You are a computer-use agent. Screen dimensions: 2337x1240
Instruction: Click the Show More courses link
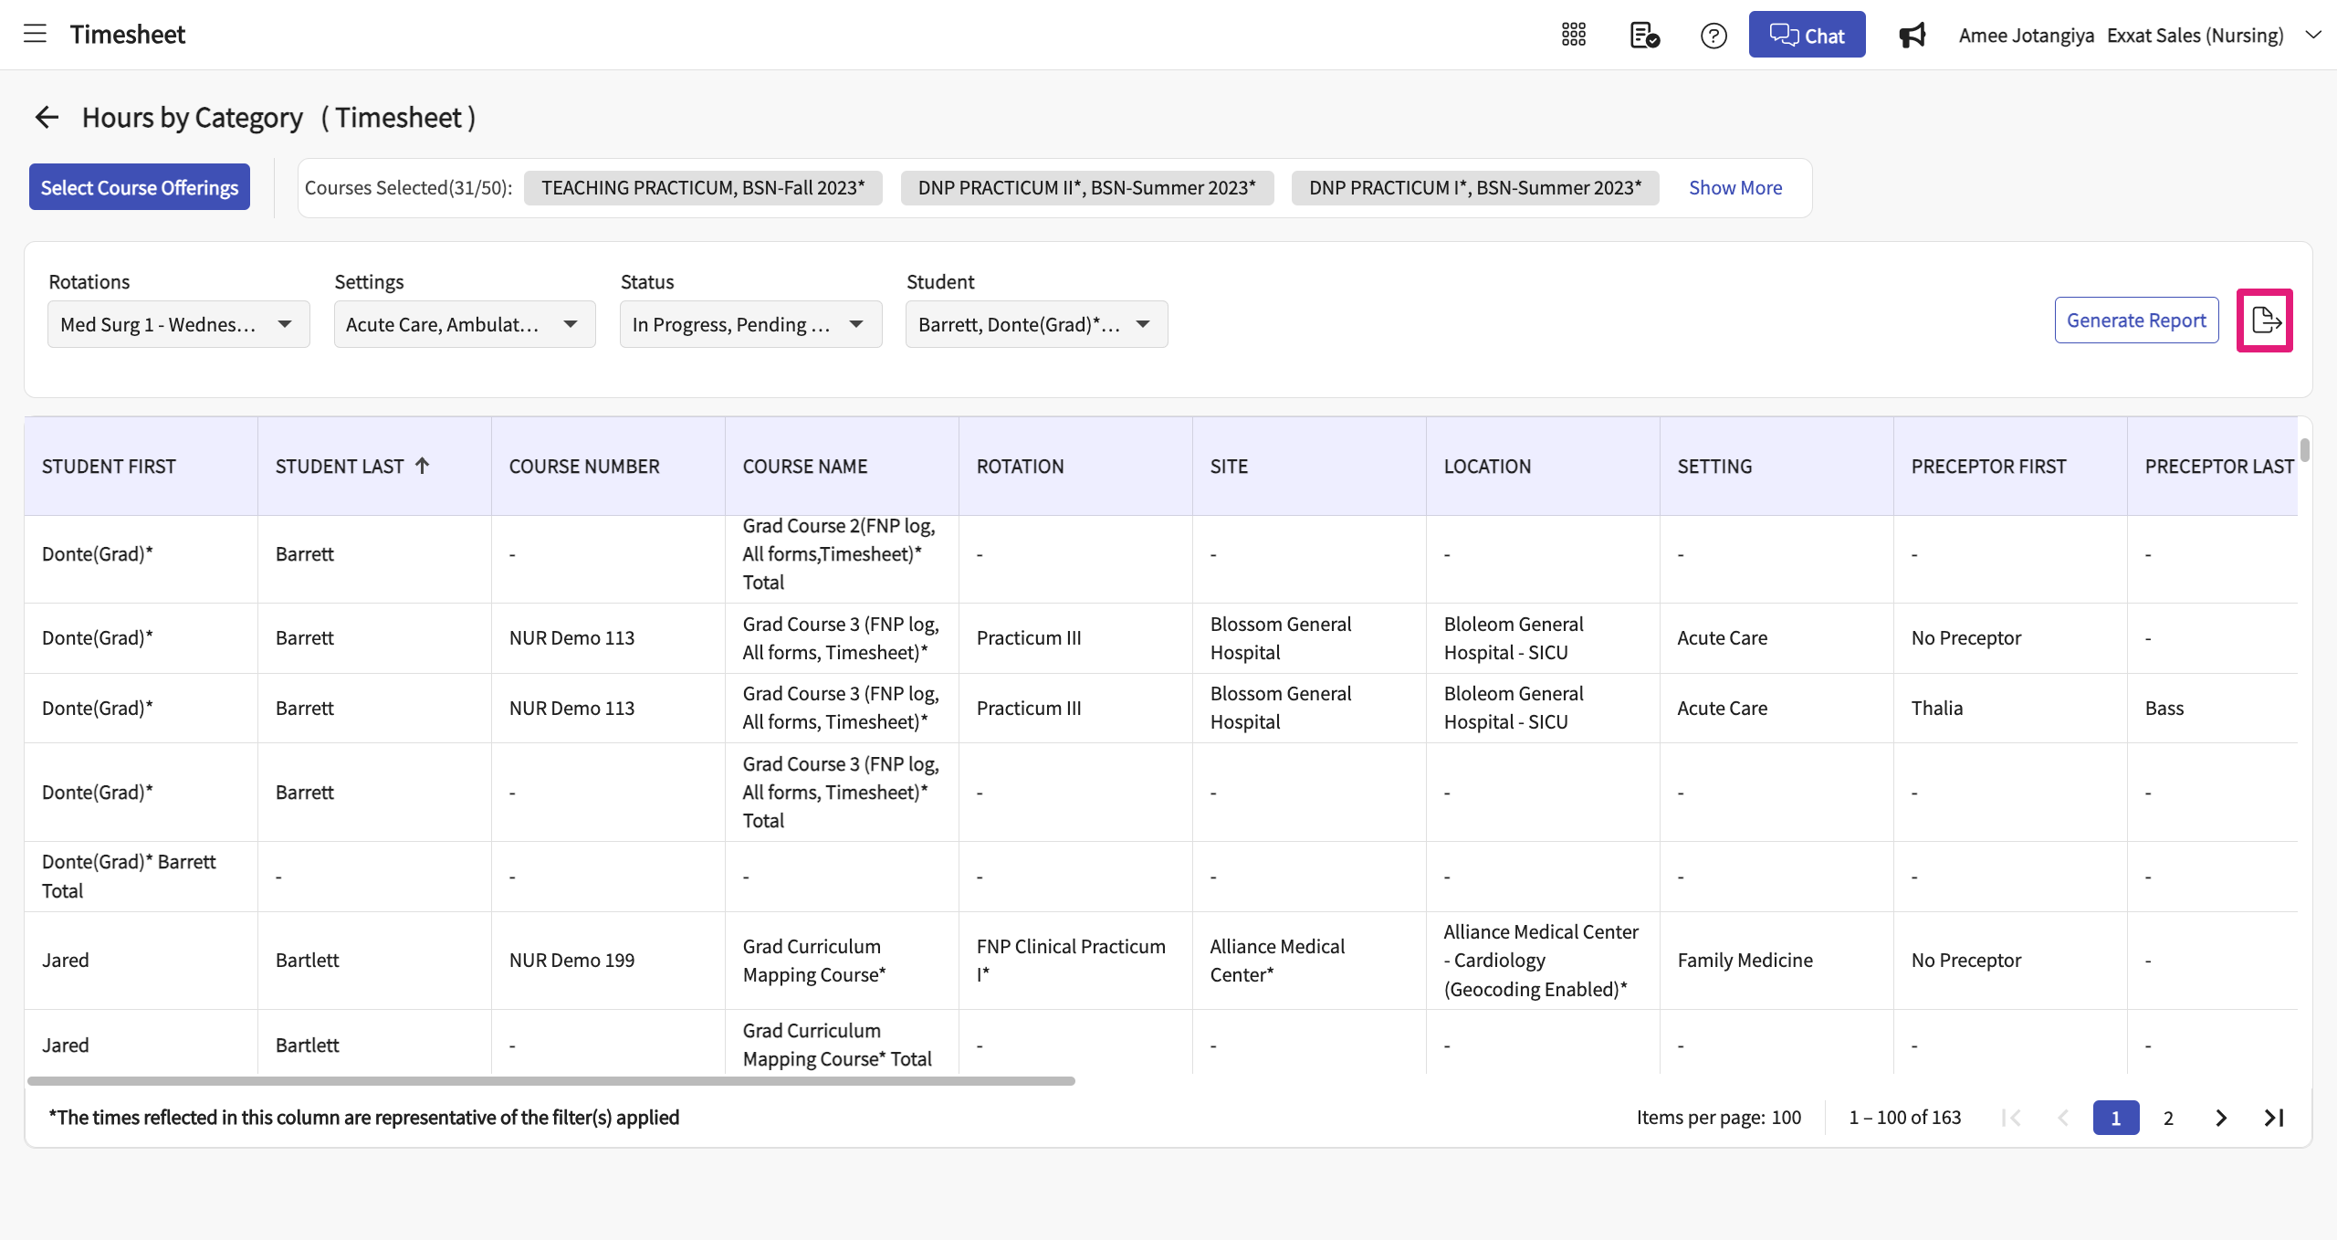[x=1734, y=187]
